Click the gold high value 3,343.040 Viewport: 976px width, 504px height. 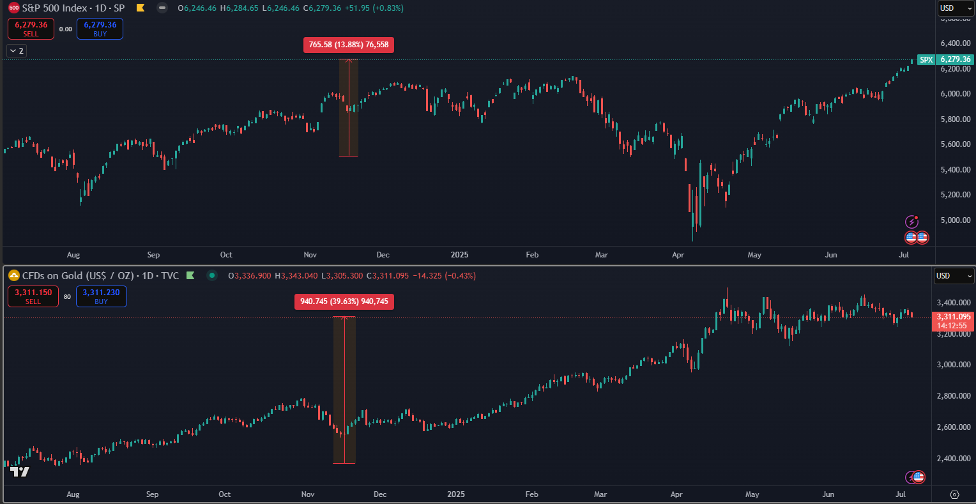(299, 276)
